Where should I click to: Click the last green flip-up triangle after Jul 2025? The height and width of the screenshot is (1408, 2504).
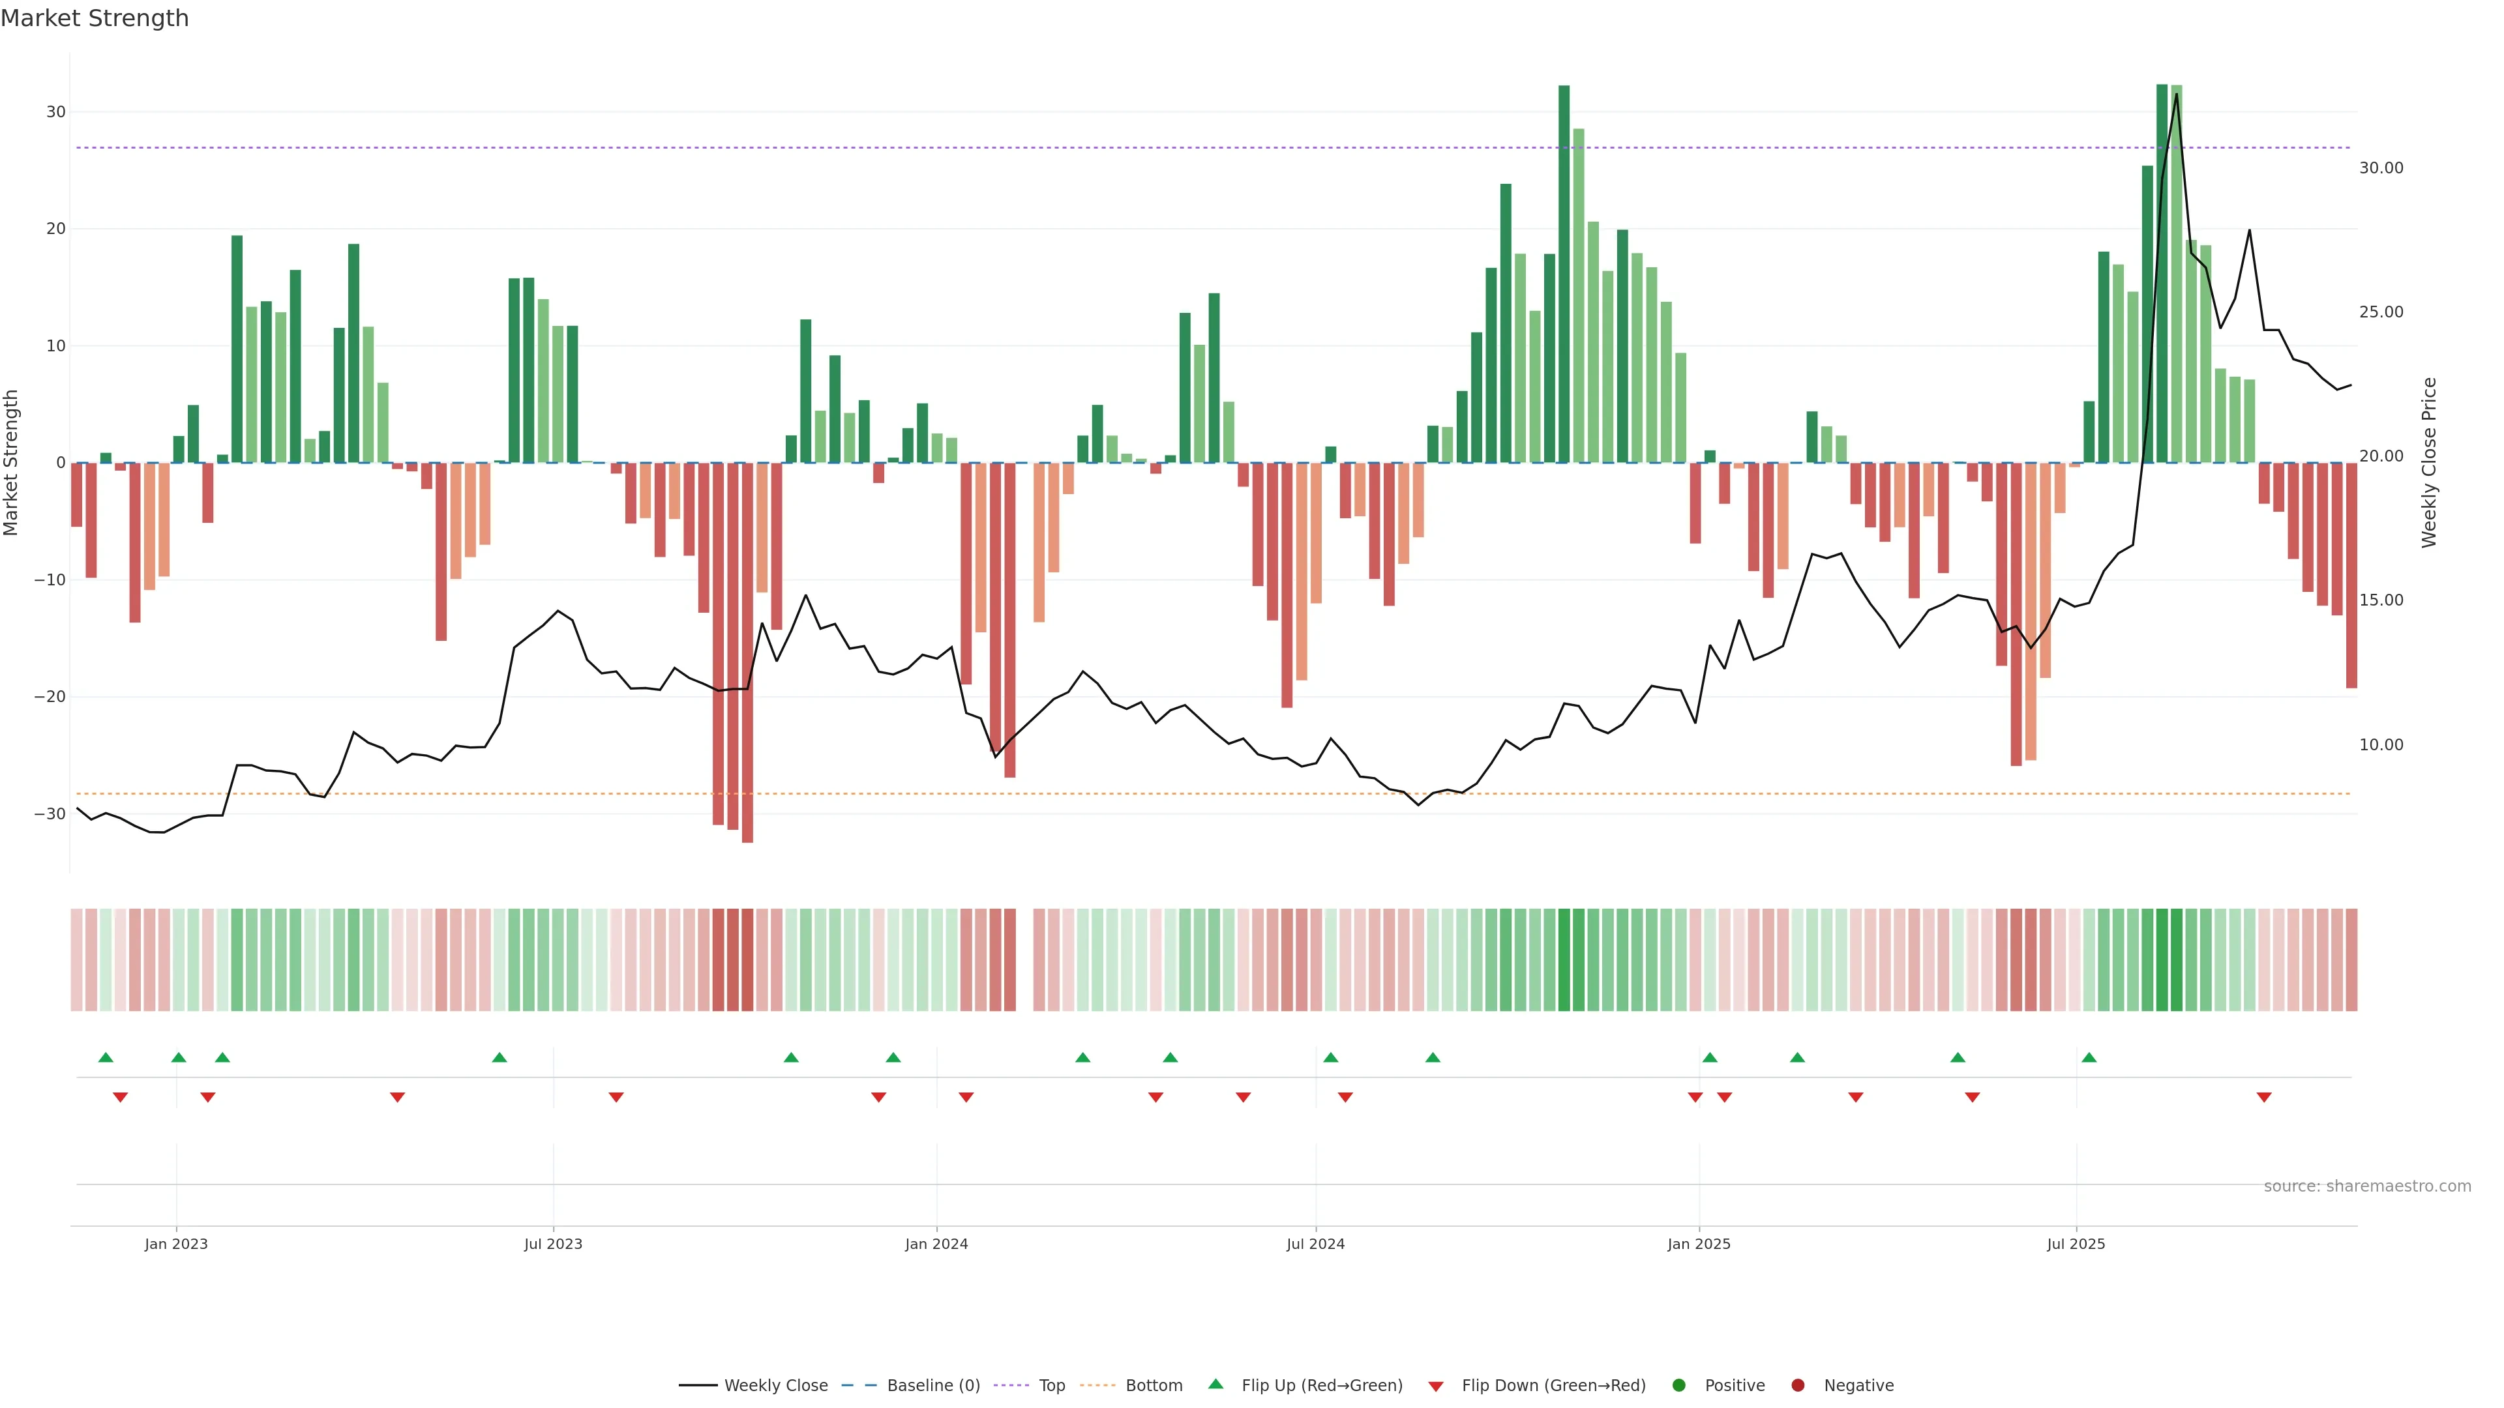pos(2089,1057)
